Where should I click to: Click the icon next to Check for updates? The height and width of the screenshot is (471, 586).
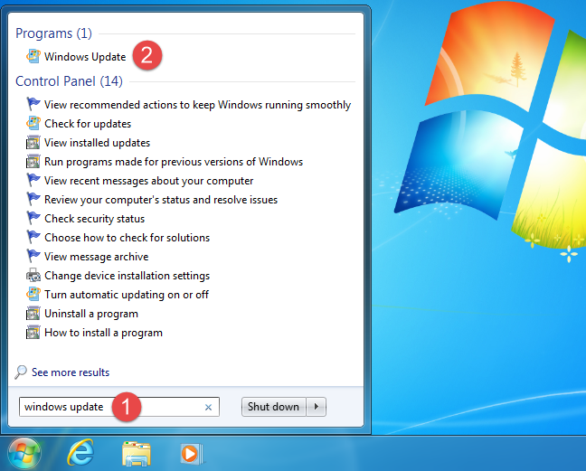pyautogui.click(x=33, y=123)
